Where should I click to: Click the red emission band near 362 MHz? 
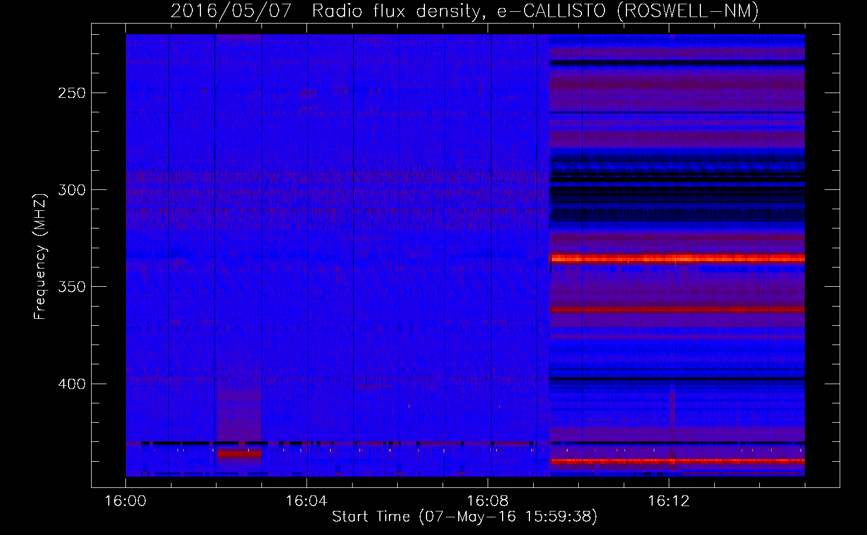click(x=677, y=309)
